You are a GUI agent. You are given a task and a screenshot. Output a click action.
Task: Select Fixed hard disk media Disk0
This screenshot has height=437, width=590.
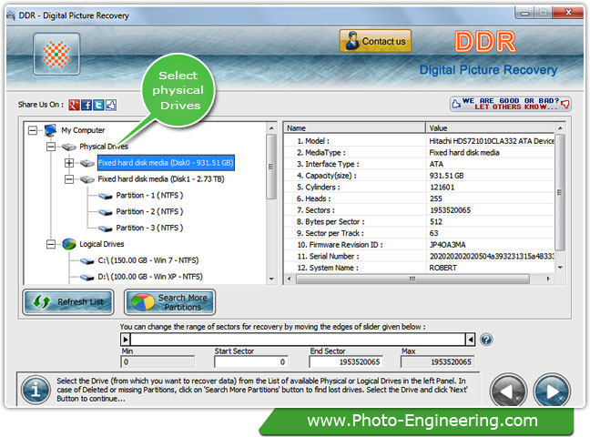[x=166, y=163]
